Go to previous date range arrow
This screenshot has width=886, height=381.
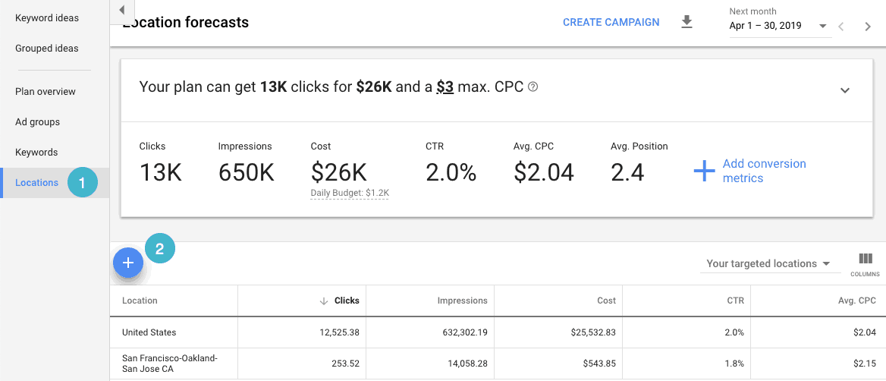coord(840,27)
